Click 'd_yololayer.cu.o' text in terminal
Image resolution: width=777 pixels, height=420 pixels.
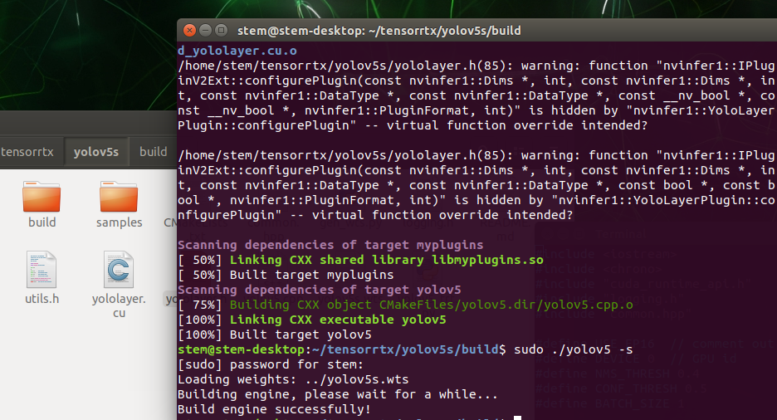(x=237, y=51)
